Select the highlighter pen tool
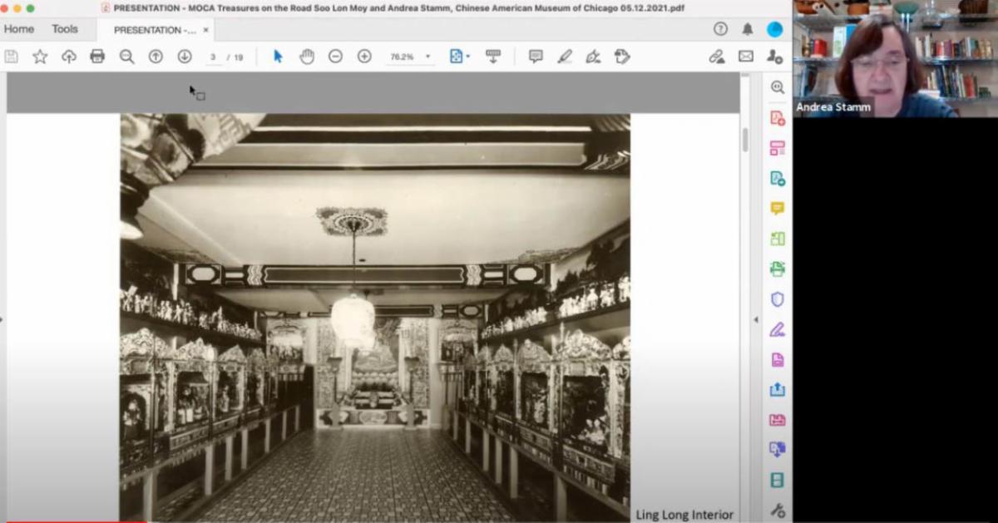This screenshot has width=998, height=523. (565, 57)
